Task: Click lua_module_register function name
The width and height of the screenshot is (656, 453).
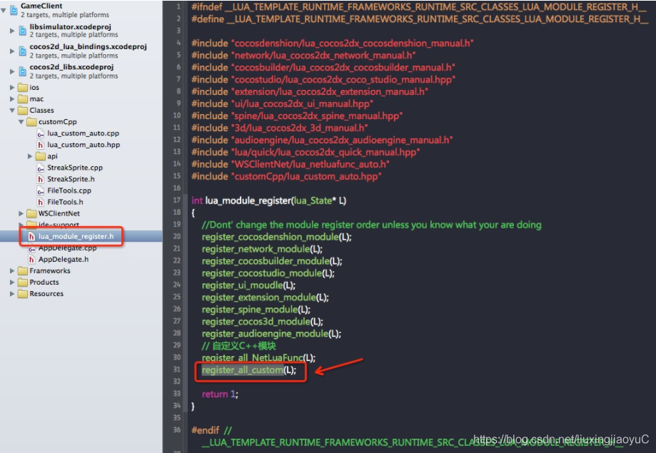Action: [x=248, y=200]
